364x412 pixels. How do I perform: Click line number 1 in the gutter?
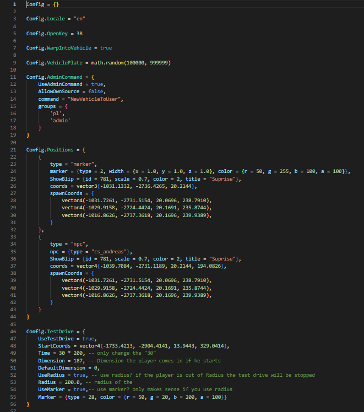14,4
